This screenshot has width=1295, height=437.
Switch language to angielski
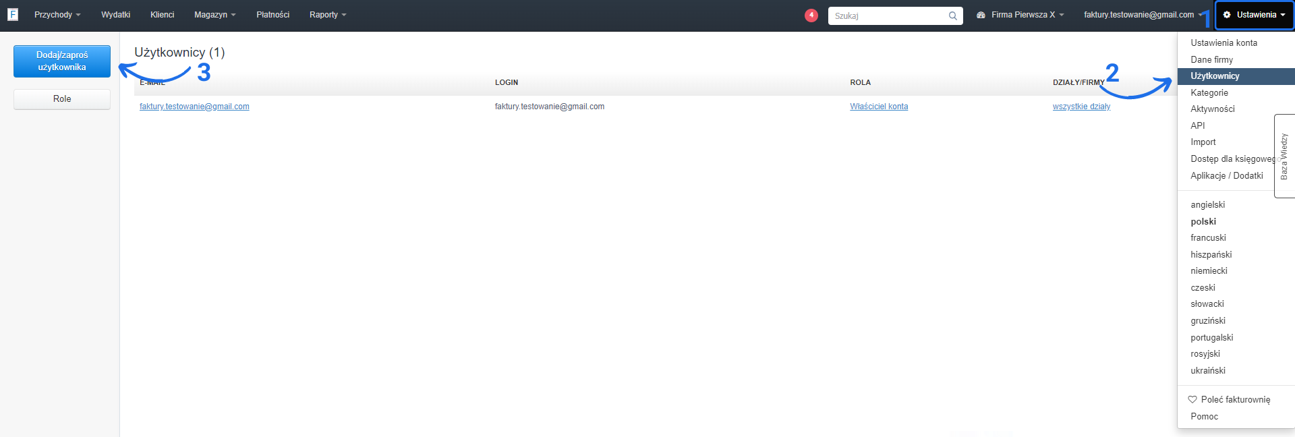click(x=1207, y=204)
